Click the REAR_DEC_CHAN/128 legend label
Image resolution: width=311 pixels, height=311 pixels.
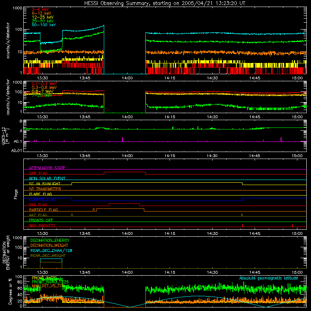[51, 251]
